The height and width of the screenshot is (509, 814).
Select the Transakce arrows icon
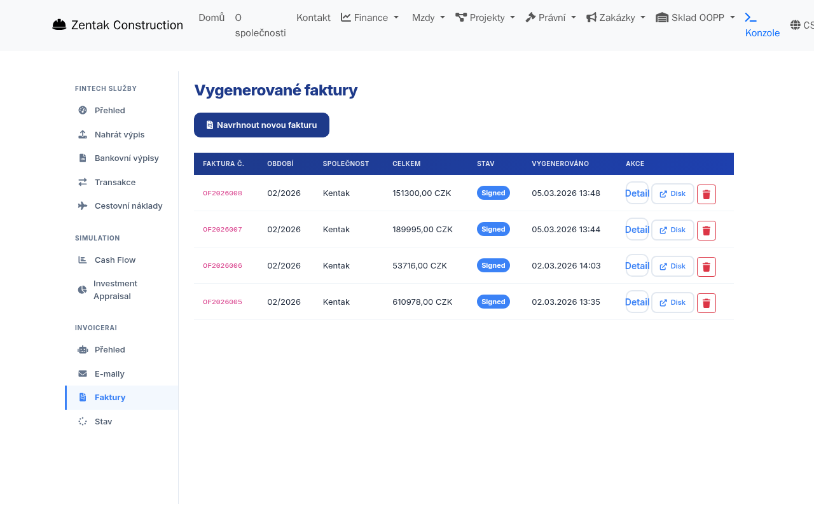click(x=82, y=182)
